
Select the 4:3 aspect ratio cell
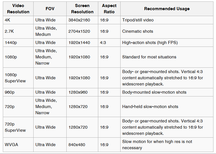click(102, 43)
